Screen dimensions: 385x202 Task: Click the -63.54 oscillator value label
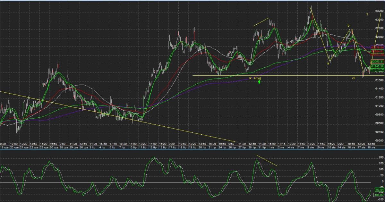point(379,190)
